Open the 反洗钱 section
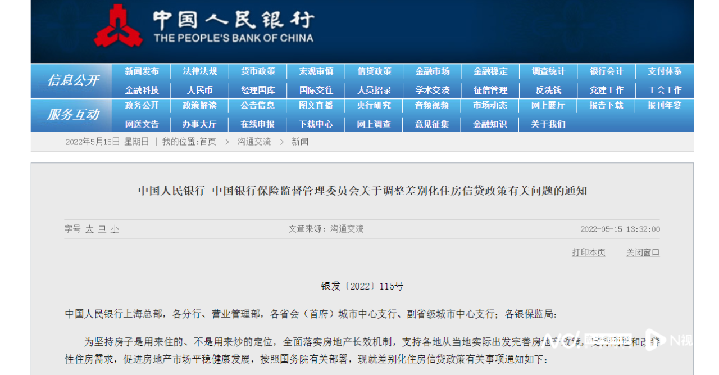The image size is (719, 375). (548, 90)
